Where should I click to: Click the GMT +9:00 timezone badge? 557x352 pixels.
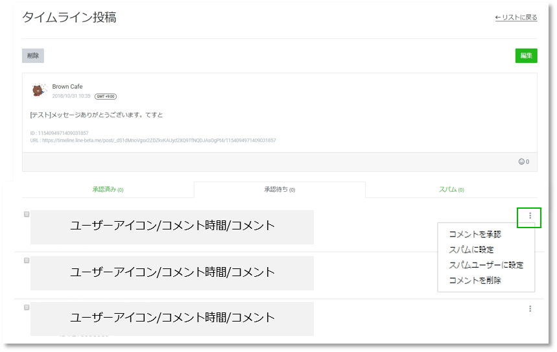pyautogui.click(x=105, y=96)
